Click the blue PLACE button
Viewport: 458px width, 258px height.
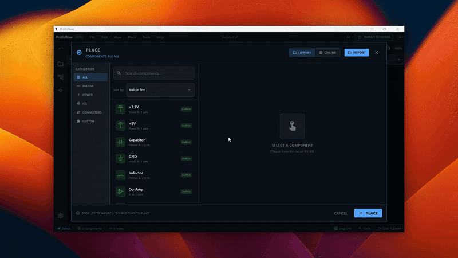368,213
